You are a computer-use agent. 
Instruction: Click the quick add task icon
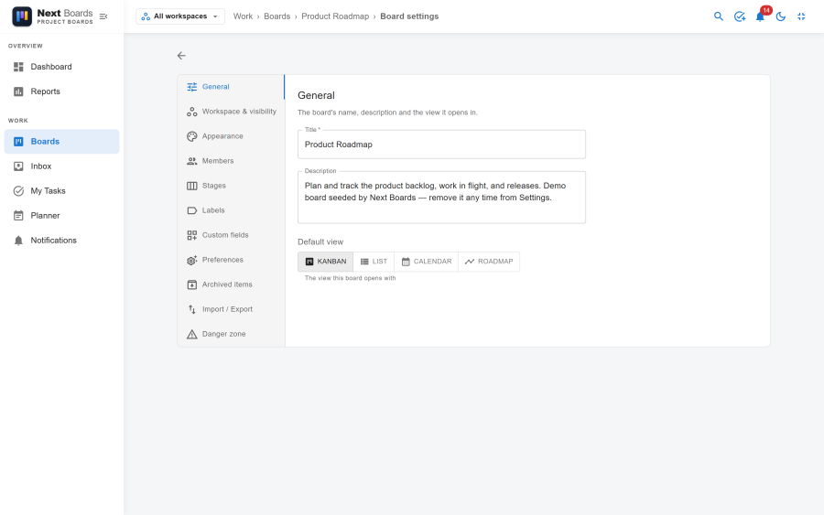point(740,16)
